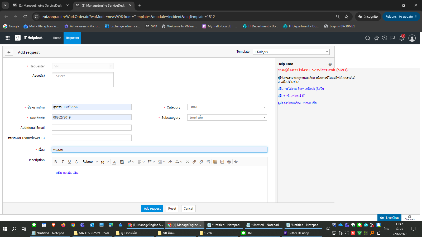
Task: Switch to the Home tab
Action: click(x=57, y=38)
